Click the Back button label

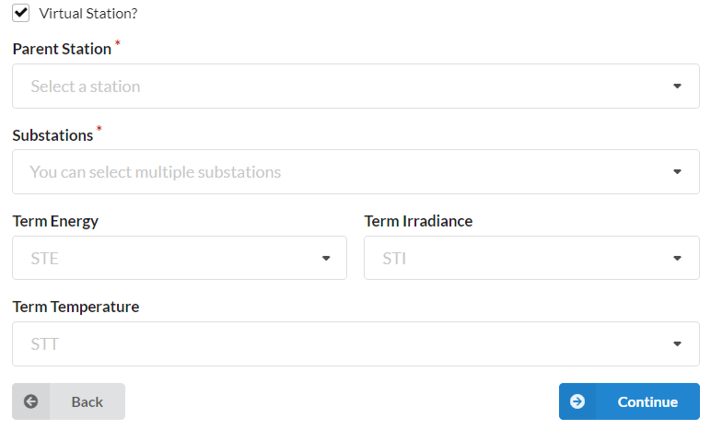pos(87,401)
